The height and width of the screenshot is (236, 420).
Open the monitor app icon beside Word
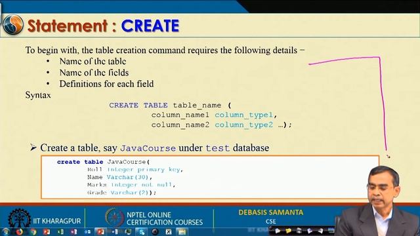pyautogui.click(x=128, y=231)
